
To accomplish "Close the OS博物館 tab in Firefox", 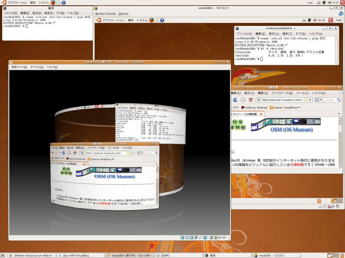I will tap(261, 114).
